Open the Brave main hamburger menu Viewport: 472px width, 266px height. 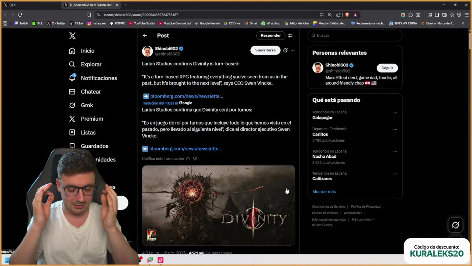(x=466, y=15)
